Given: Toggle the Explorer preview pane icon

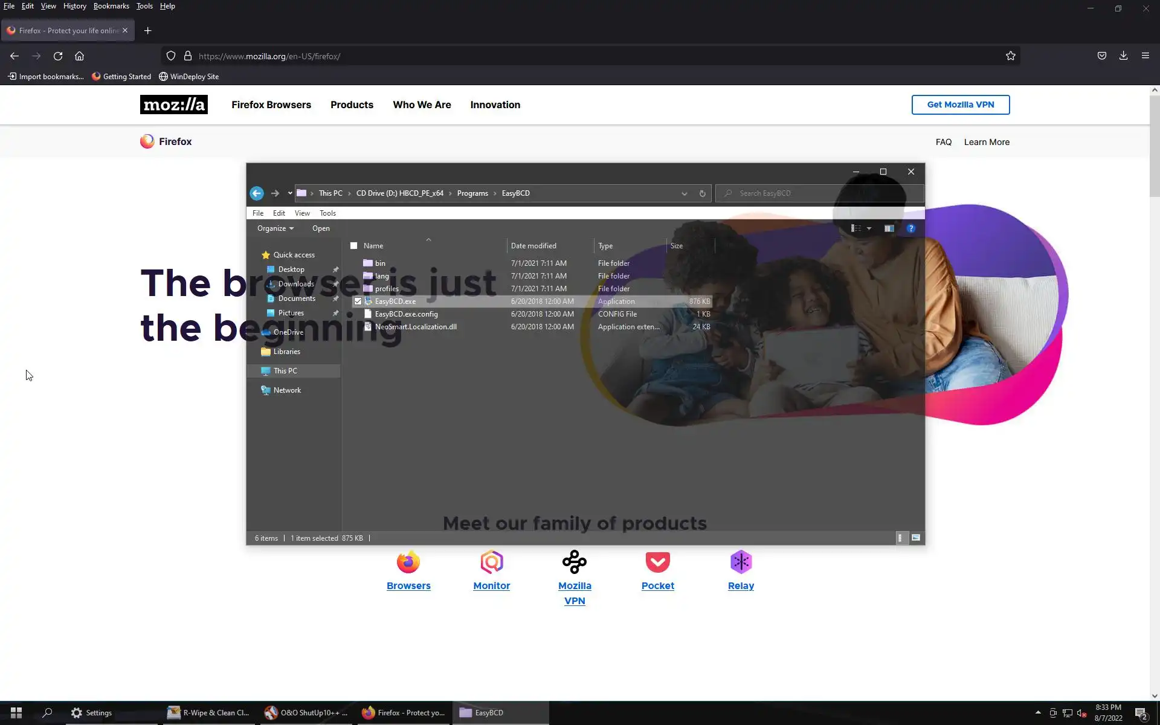Looking at the screenshot, I should pyautogui.click(x=889, y=228).
